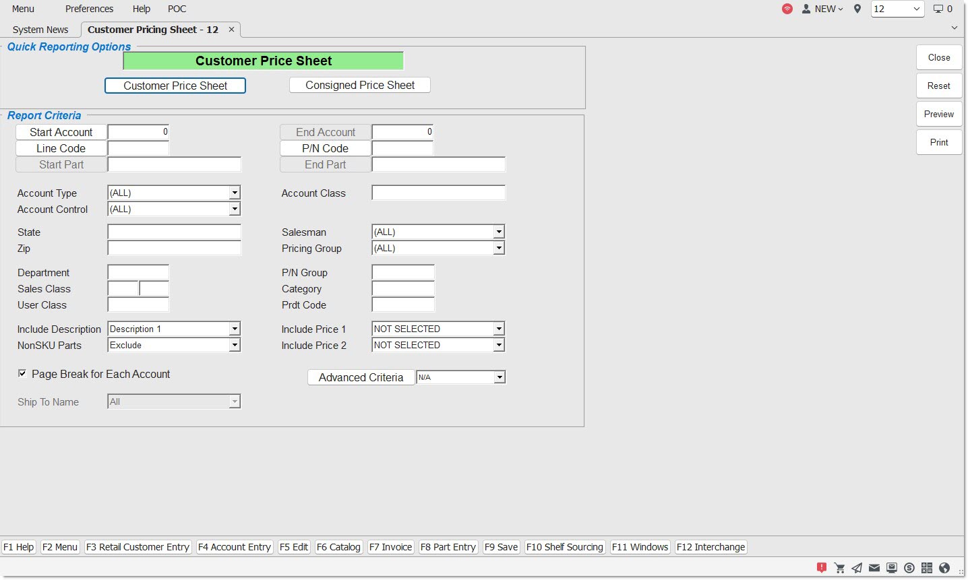This screenshot has width=968, height=580.
Task: Expand the Account Type dropdown
Action: pos(235,193)
